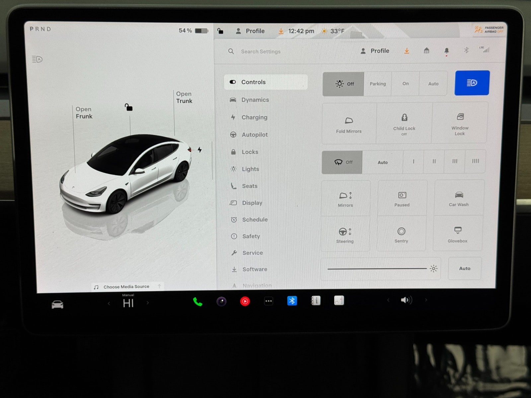
Task: Set display brightness to Auto
Action: pos(464,268)
